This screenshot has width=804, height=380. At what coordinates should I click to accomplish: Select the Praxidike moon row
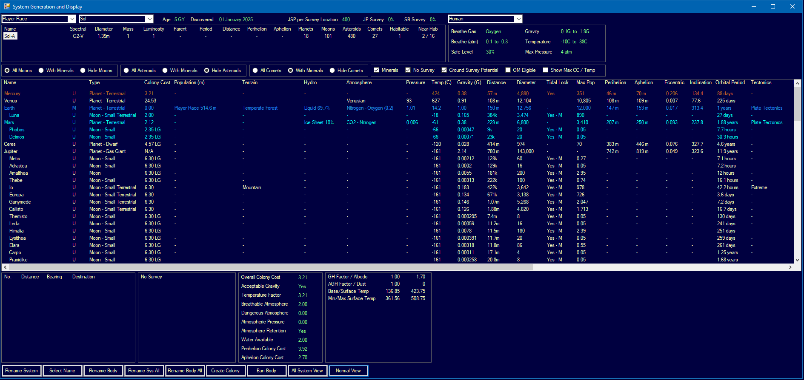click(x=398, y=260)
